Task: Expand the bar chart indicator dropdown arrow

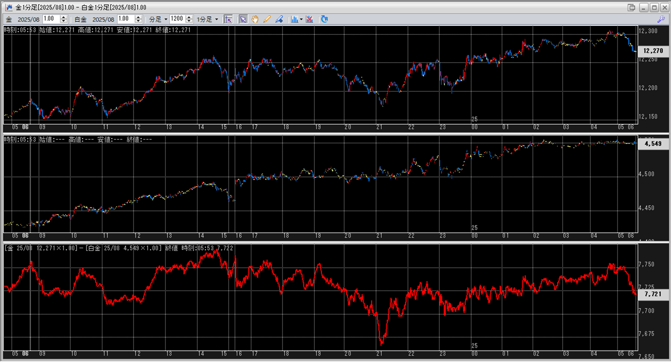Action: point(301,19)
